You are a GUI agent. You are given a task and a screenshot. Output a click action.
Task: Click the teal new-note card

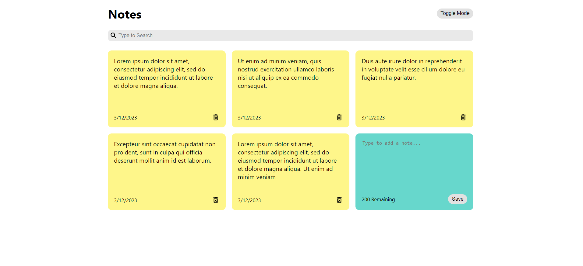click(x=414, y=171)
